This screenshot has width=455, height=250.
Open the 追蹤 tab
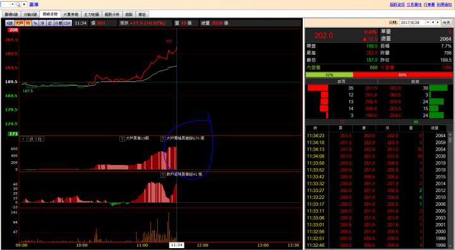coord(129,14)
